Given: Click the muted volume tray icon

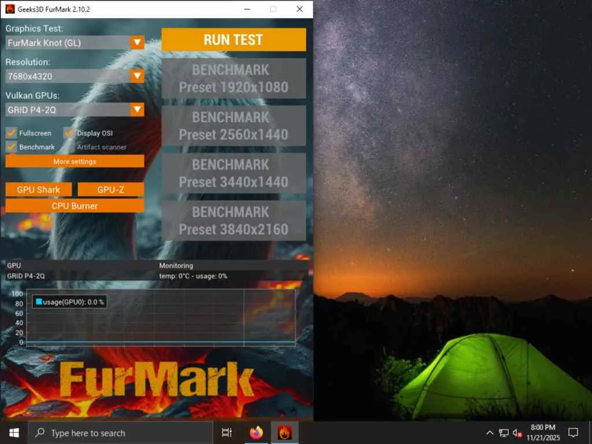Looking at the screenshot, I should 517,432.
